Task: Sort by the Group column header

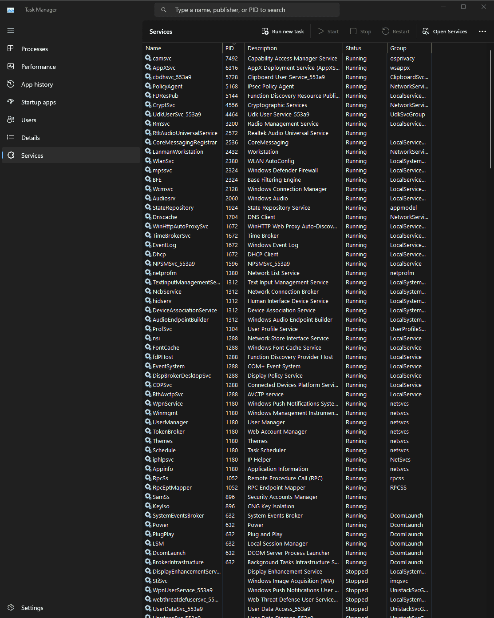Action: (409, 48)
